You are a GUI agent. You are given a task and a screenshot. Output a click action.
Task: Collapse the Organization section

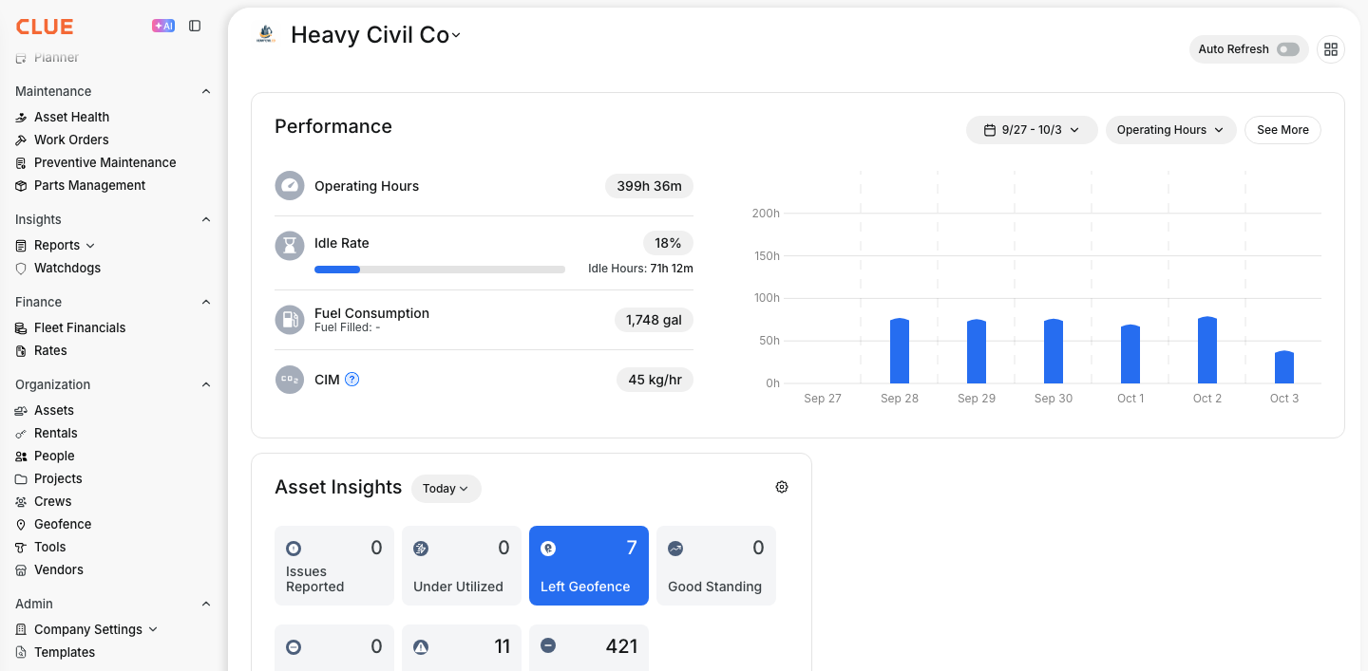pos(206,384)
